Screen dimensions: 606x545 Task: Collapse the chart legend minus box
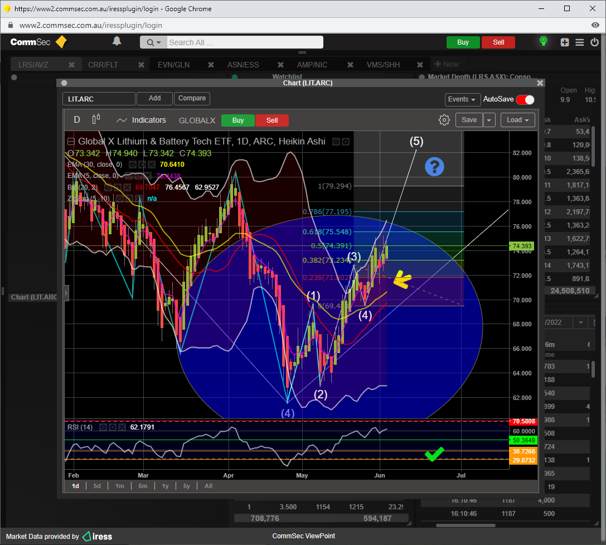pyautogui.click(x=71, y=142)
